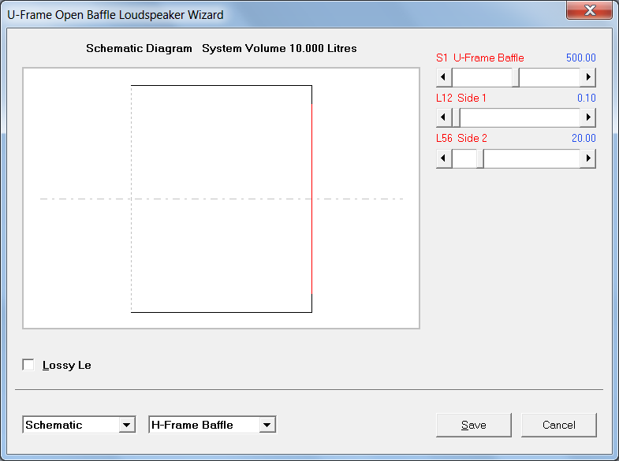Screen dimensions: 619x461
Task: Decrease L12 Side 1 with left arrow
Action: coord(444,117)
